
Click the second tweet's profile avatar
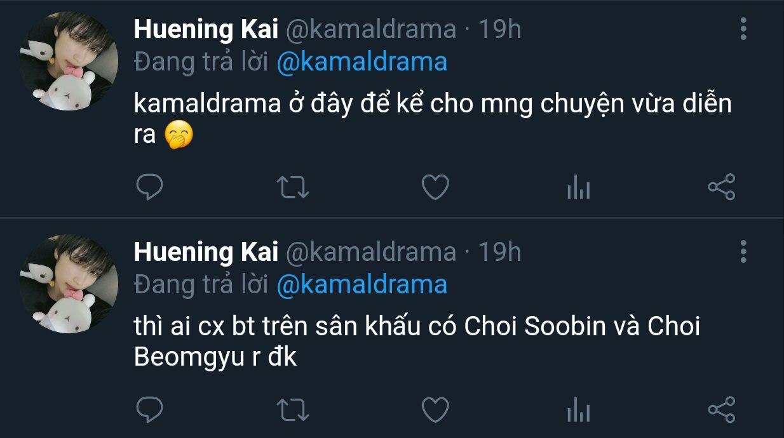coord(69,284)
